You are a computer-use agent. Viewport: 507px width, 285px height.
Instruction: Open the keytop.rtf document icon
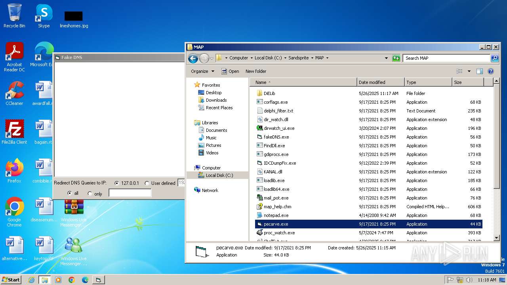click(x=44, y=248)
